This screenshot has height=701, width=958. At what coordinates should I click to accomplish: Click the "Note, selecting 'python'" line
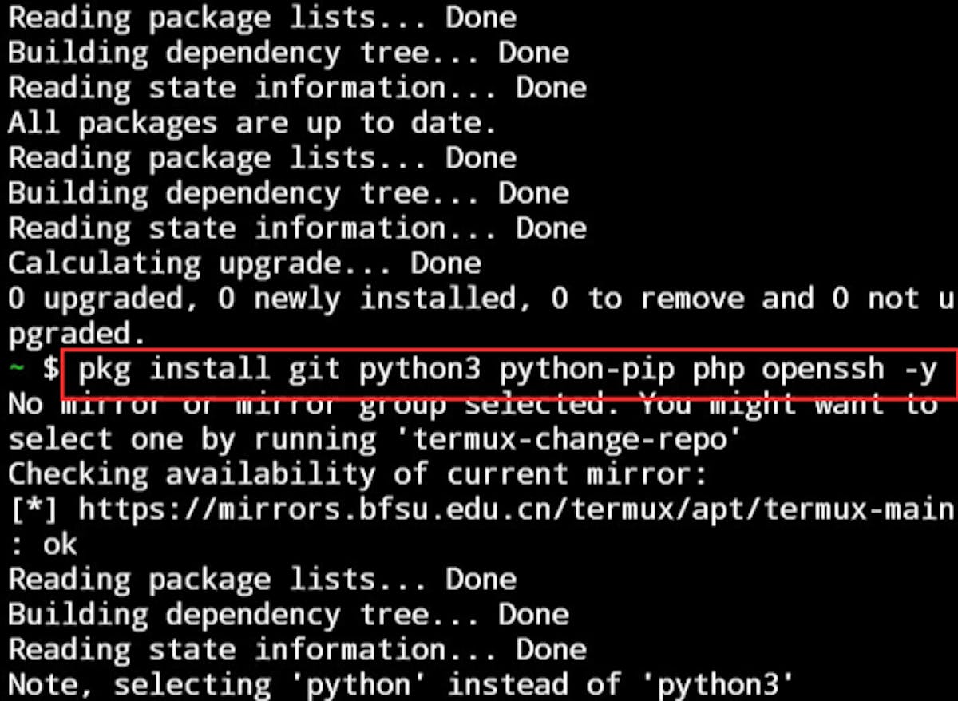(401, 685)
